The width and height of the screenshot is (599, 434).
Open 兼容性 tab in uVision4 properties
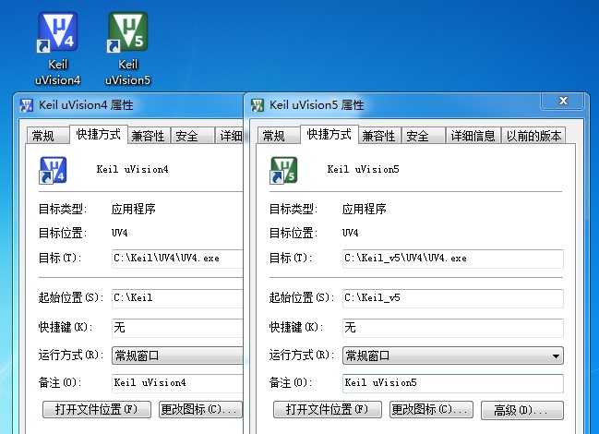[x=149, y=136]
